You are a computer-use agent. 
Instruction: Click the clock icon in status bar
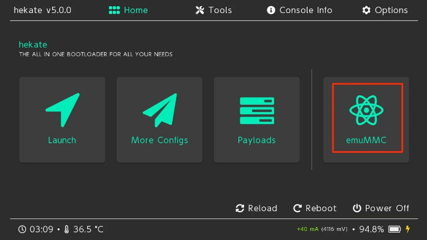coord(22,229)
